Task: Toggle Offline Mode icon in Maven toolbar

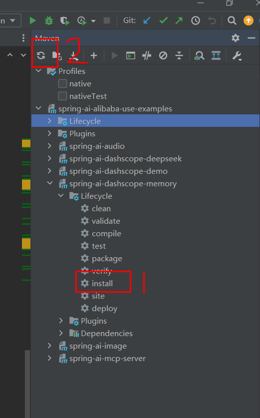Action: (x=147, y=55)
